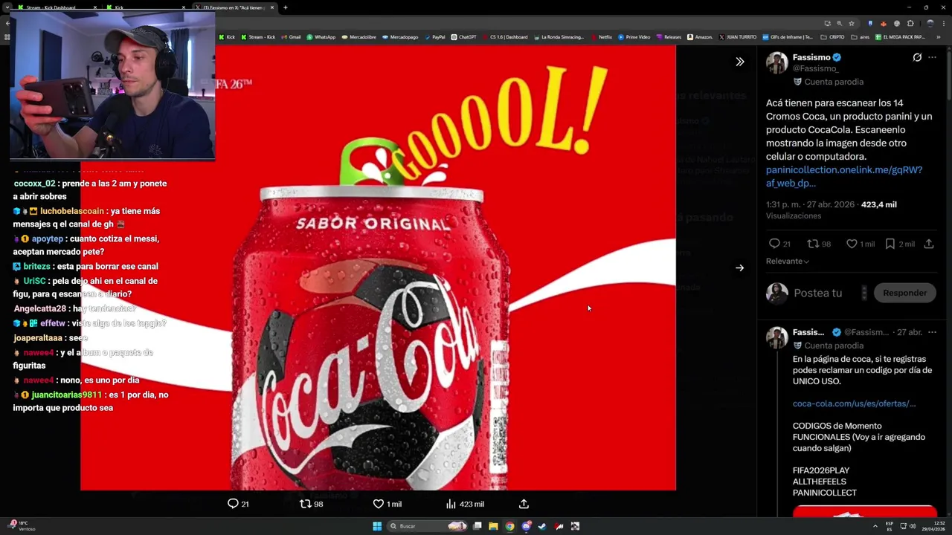This screenshot has width=952, height=535.
Task: Open coca-cola.com/us/es/ofertas link
Action: [854, 403]
